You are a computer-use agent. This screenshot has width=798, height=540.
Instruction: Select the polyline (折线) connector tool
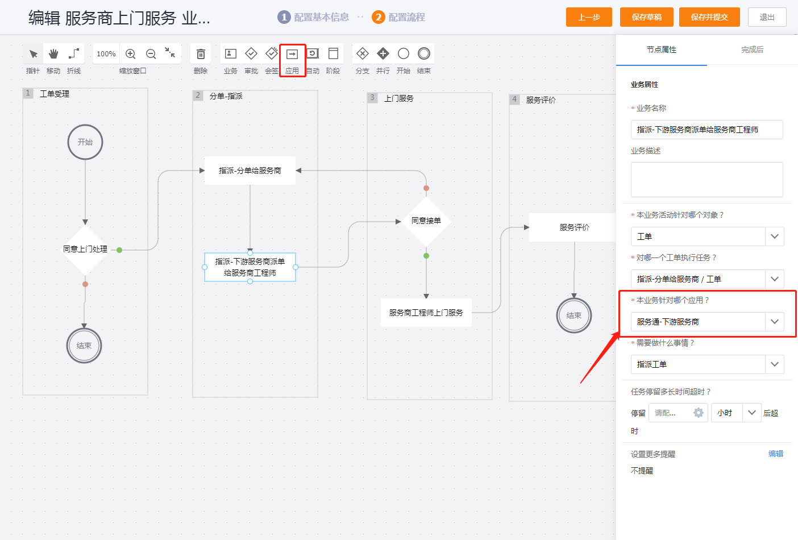74,54
